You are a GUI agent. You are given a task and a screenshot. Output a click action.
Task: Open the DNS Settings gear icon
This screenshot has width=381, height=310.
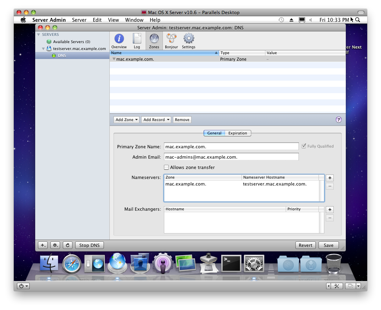point(188,41)
